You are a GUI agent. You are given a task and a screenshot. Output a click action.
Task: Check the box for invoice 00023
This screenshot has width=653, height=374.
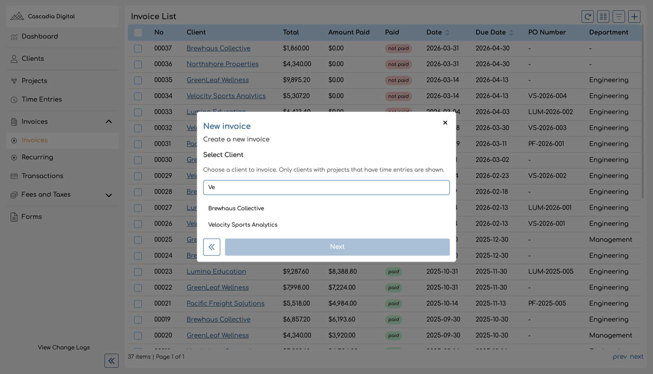138,272
